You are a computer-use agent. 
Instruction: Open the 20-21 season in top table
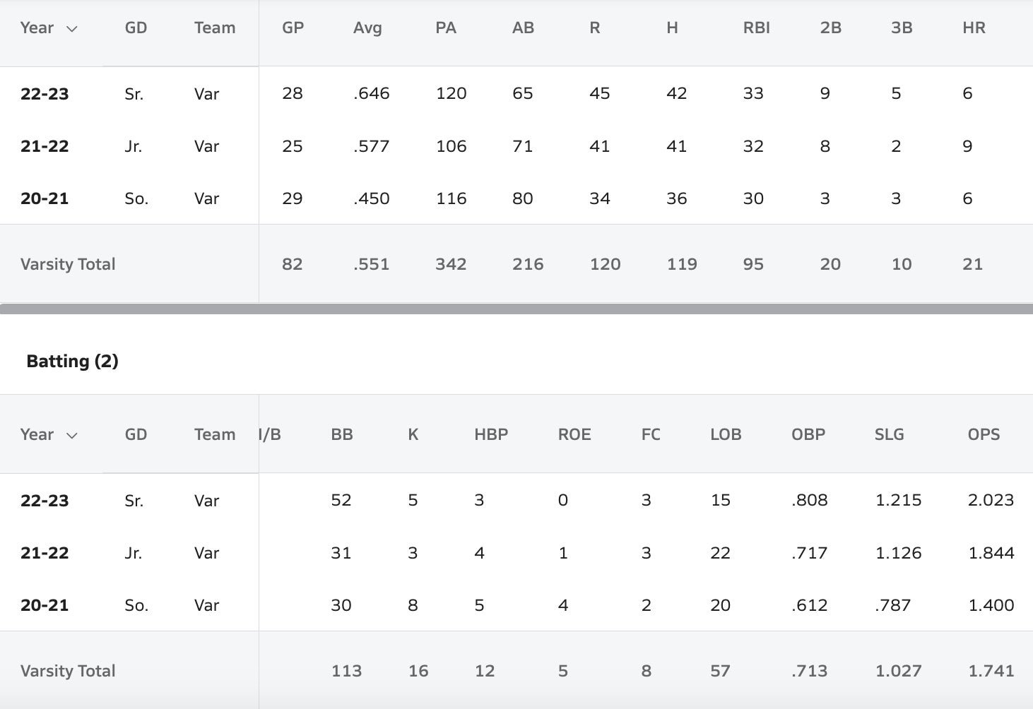click(45, 198)
